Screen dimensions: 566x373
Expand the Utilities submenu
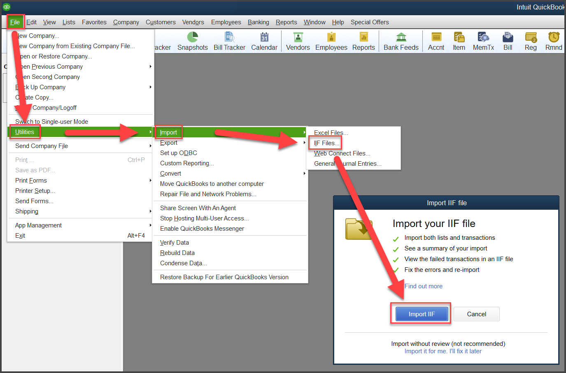click(80, 132)
